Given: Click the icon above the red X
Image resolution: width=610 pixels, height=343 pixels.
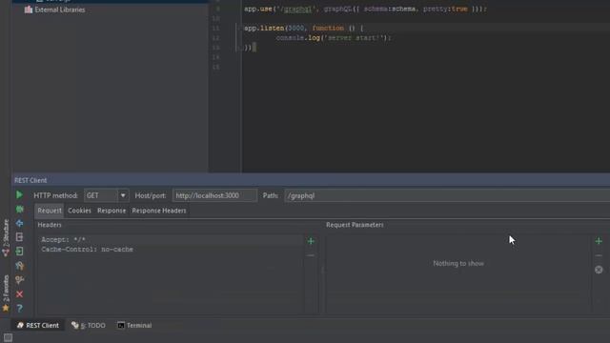Looking at the screenshot, I should [x=19, y=280].
